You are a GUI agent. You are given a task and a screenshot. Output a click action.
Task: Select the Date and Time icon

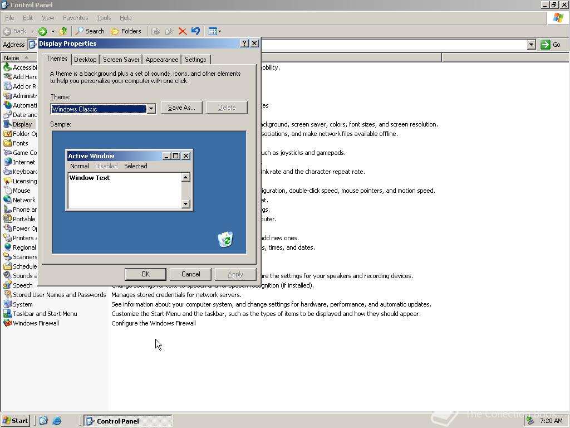click(x=7, y=115)
